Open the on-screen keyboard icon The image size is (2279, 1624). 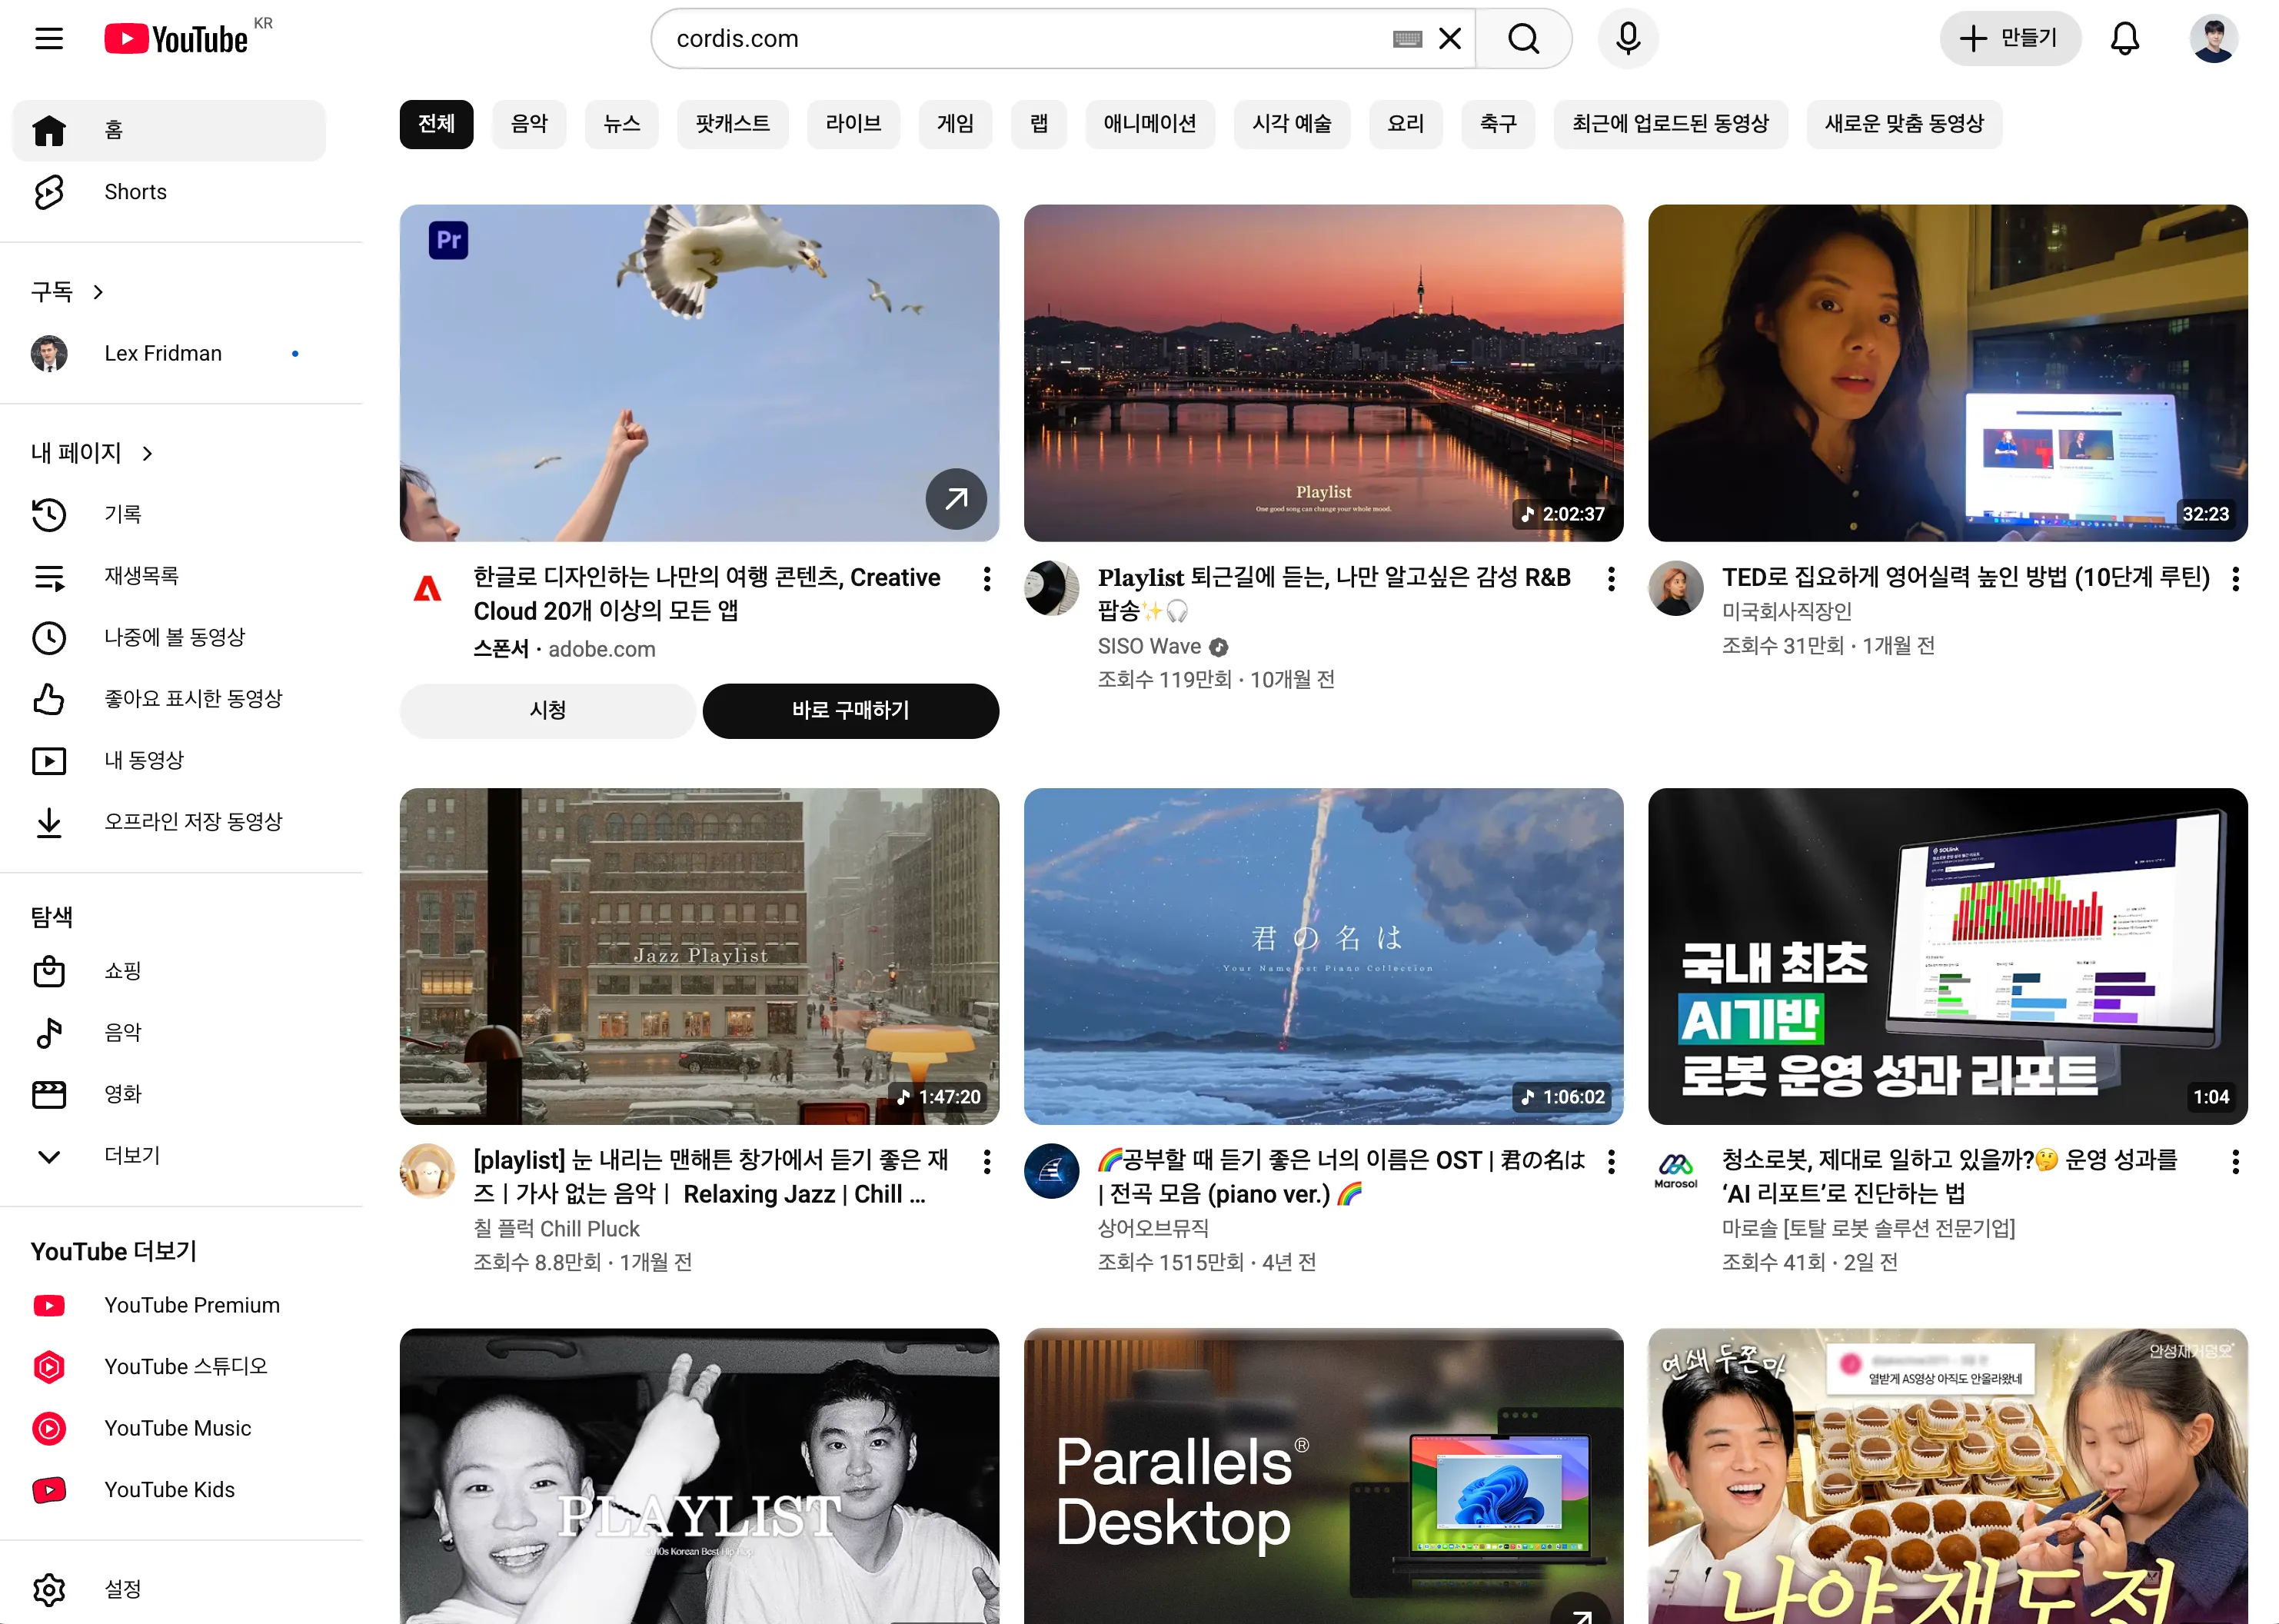click(1407, 39)
